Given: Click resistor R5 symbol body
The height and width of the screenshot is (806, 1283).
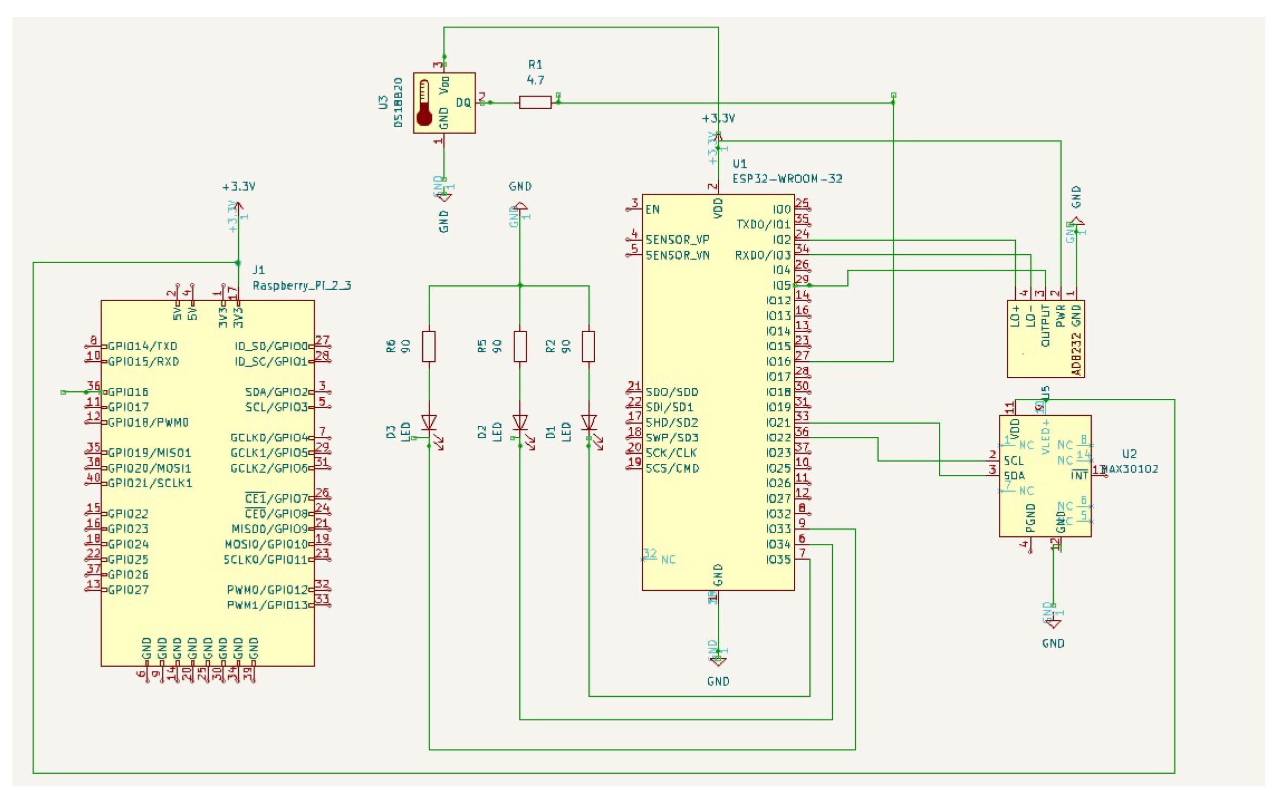Looking at the screenshot, I should [x=519, y=346].
